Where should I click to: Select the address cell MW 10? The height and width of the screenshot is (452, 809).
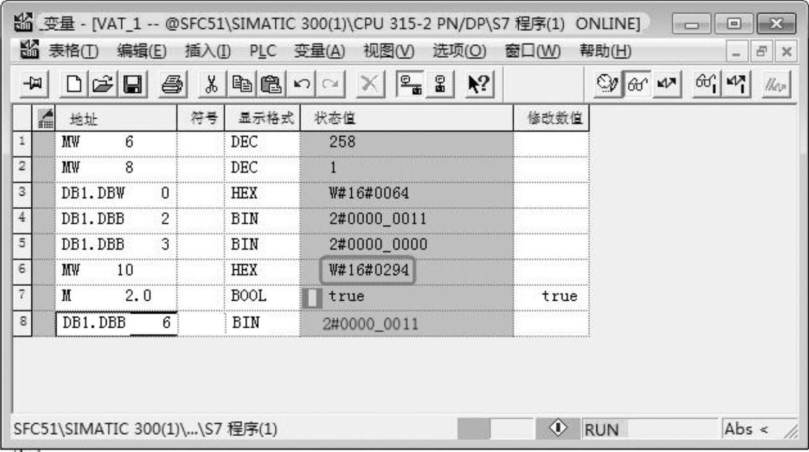[116, 271]
